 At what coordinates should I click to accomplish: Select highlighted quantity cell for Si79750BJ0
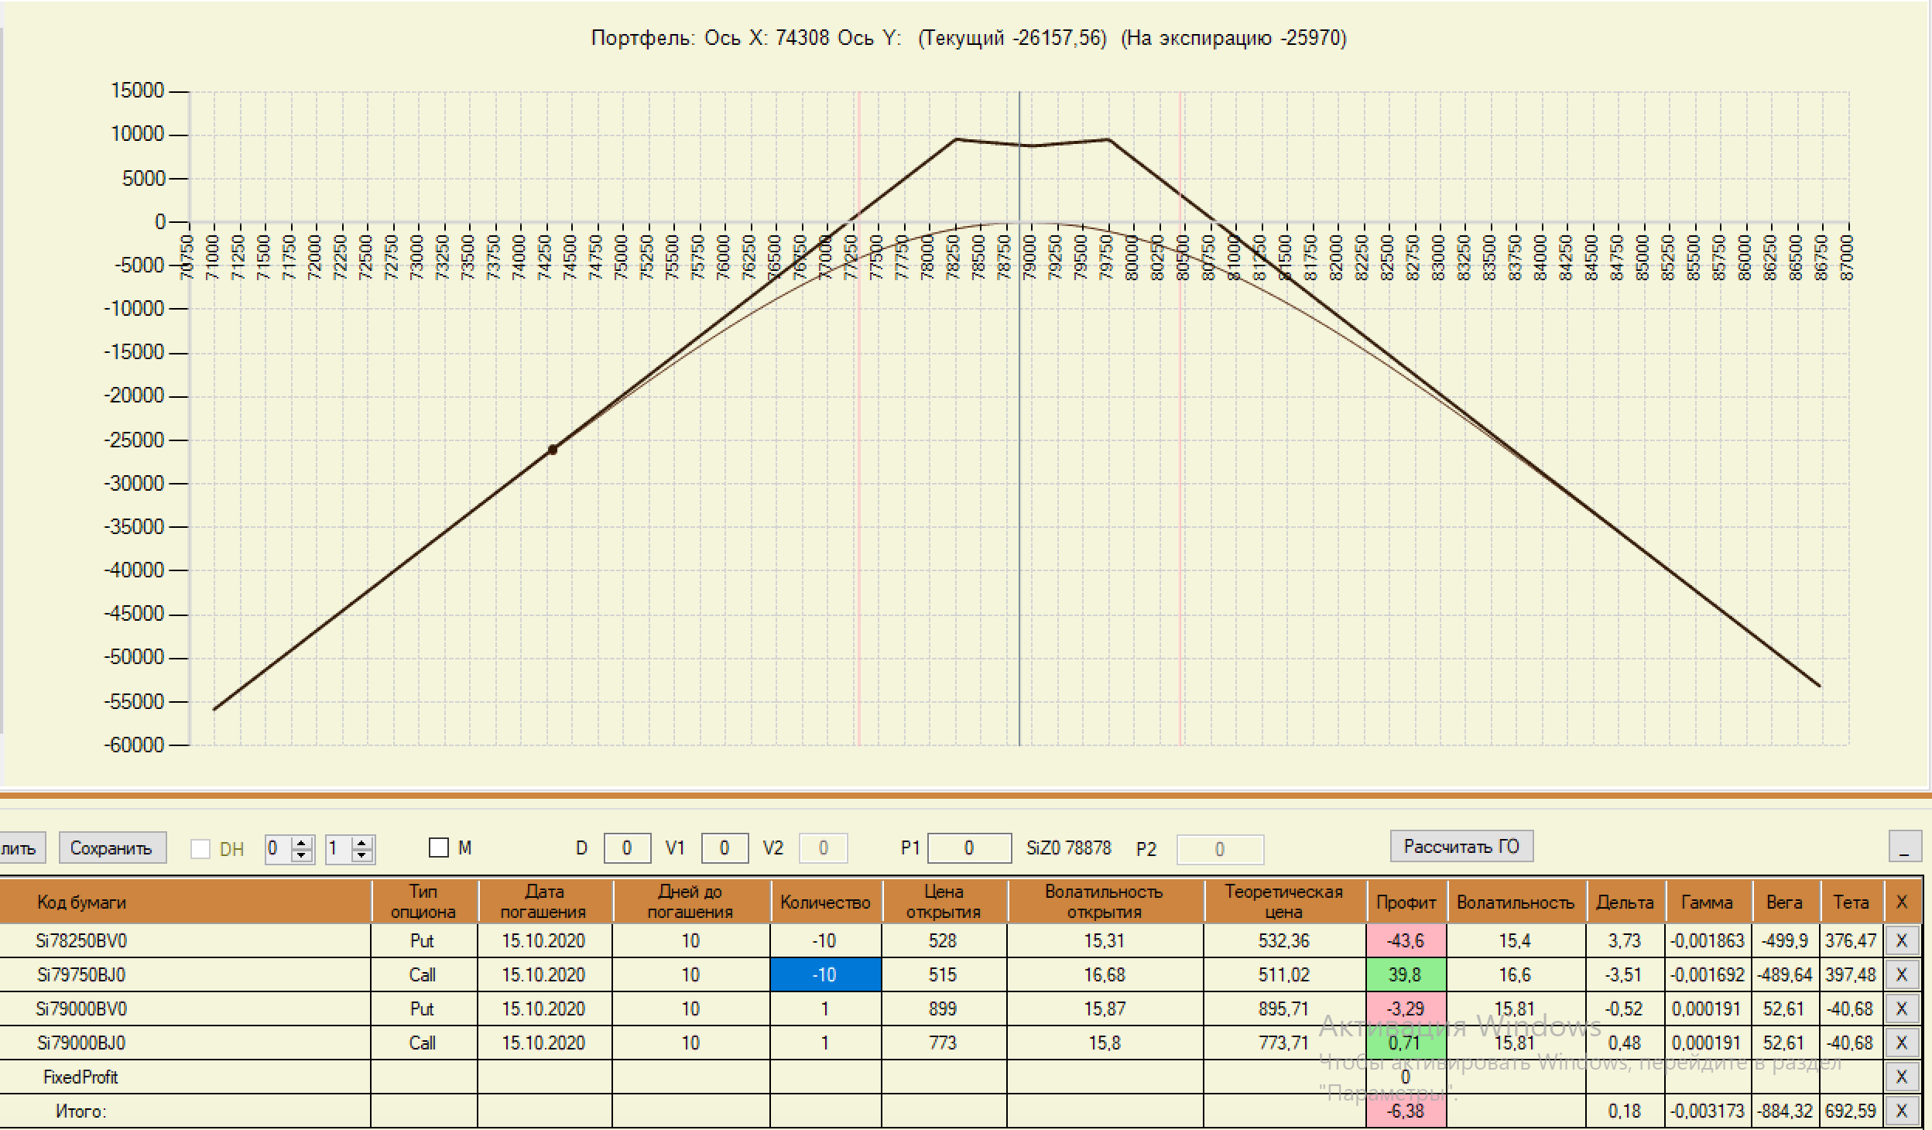(825, 975)
